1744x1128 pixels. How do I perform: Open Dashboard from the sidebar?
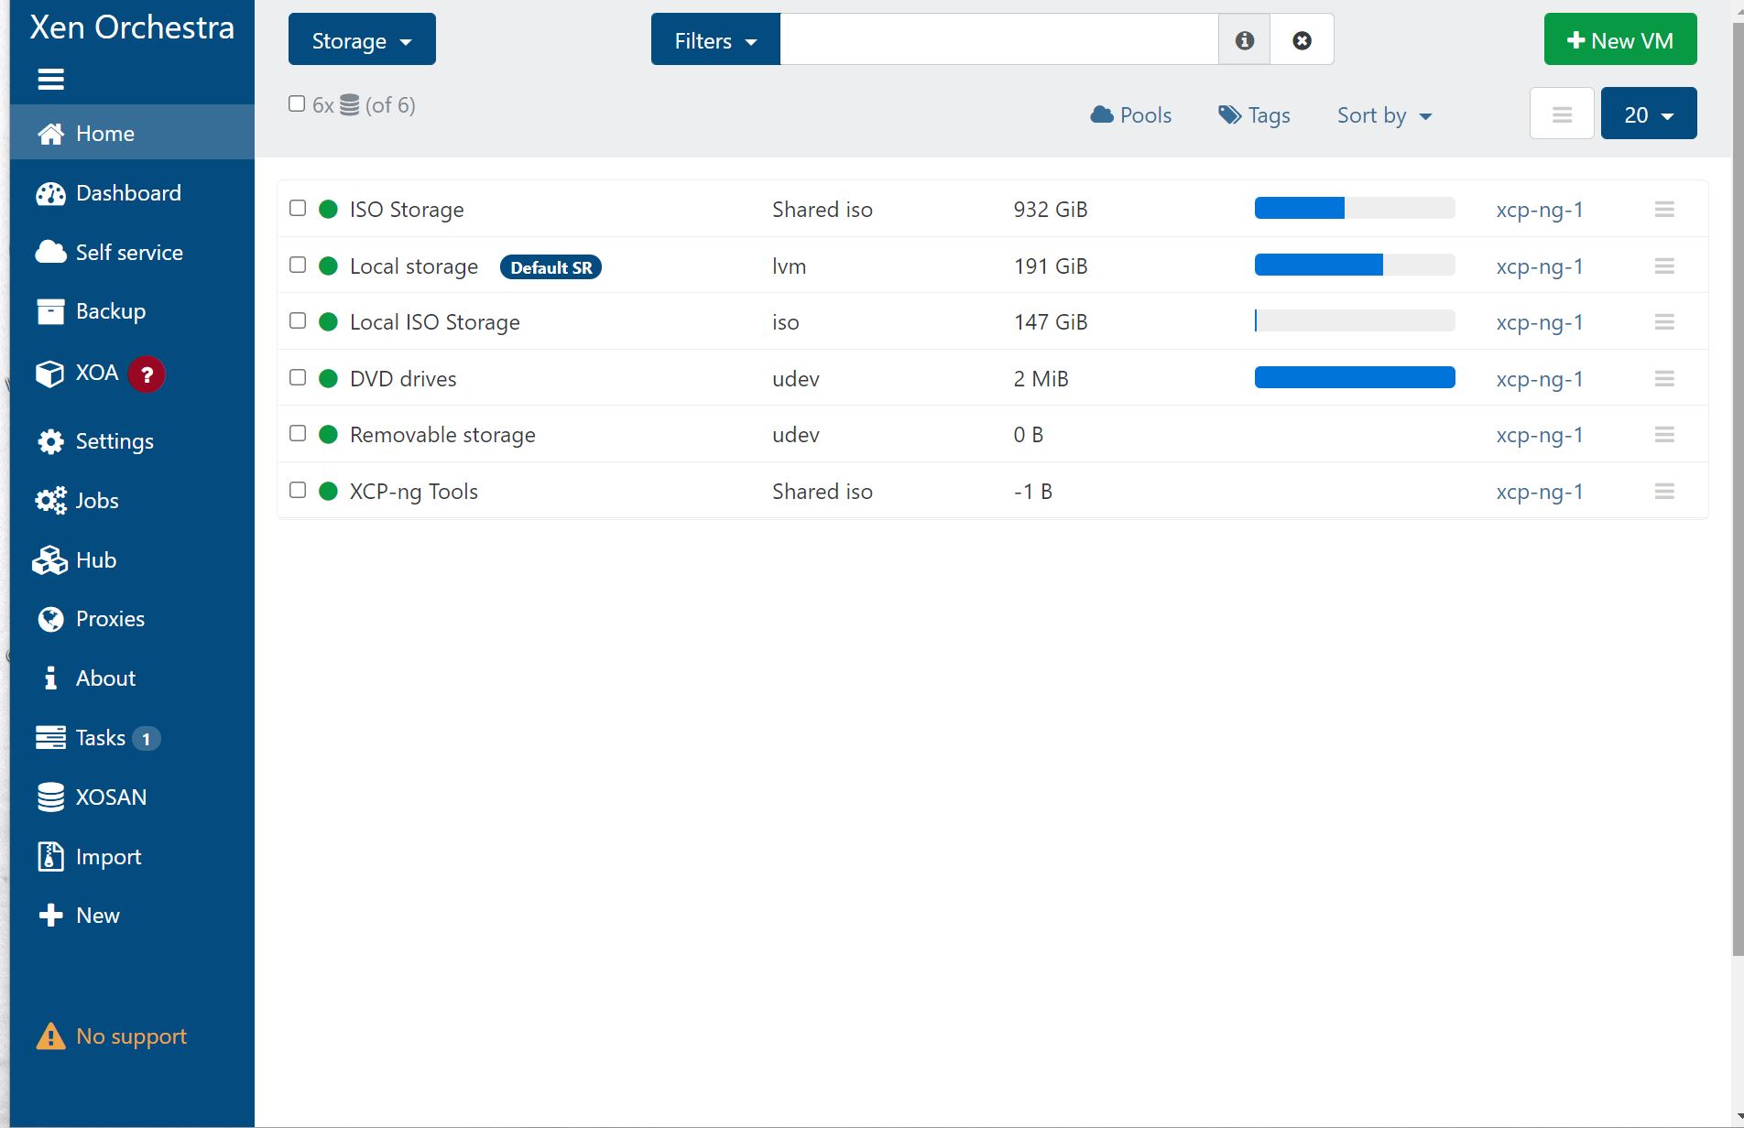coord(132,193)
